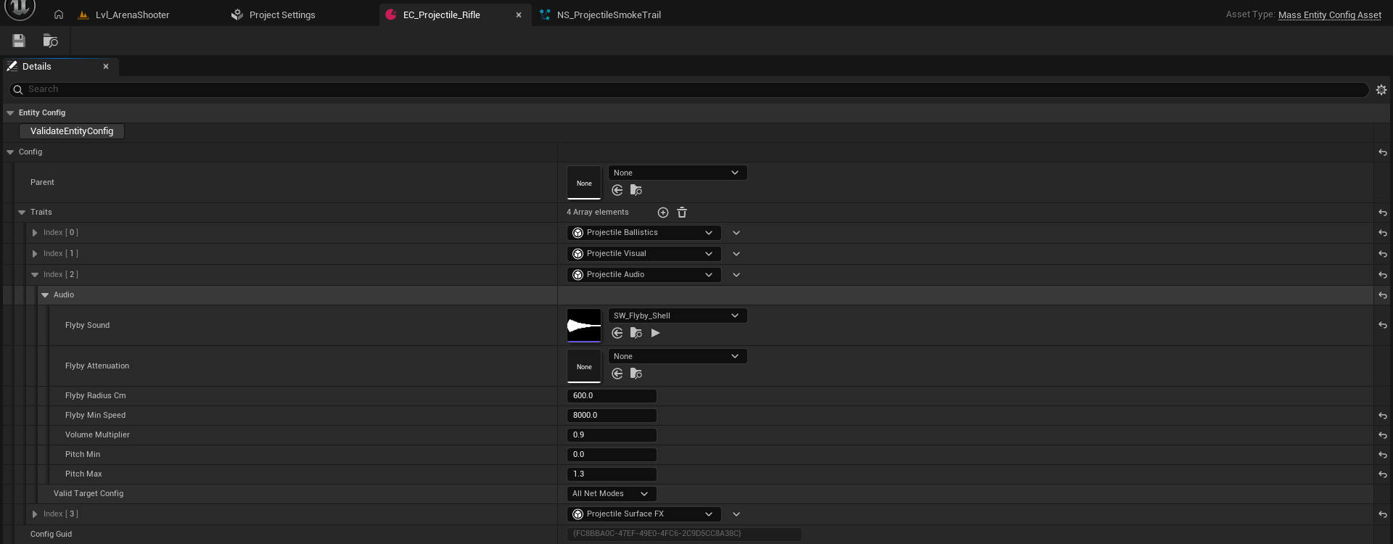This screenshot has height=544, width=1393.
Task: Open Parent asset dropdown
Action: (678, 173)
